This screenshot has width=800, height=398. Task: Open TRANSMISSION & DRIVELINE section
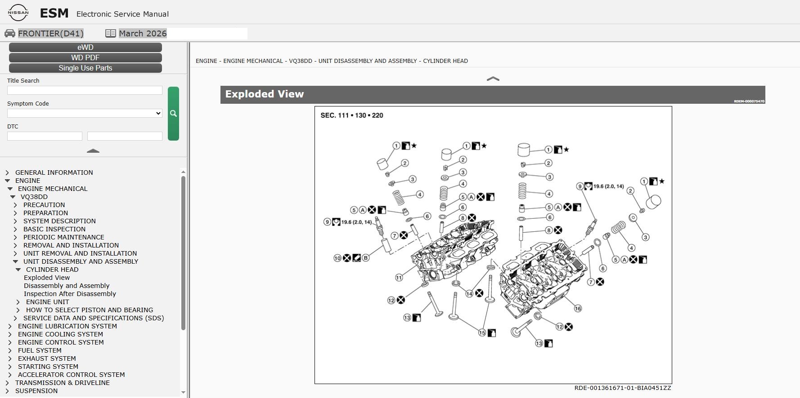(63, 383)
